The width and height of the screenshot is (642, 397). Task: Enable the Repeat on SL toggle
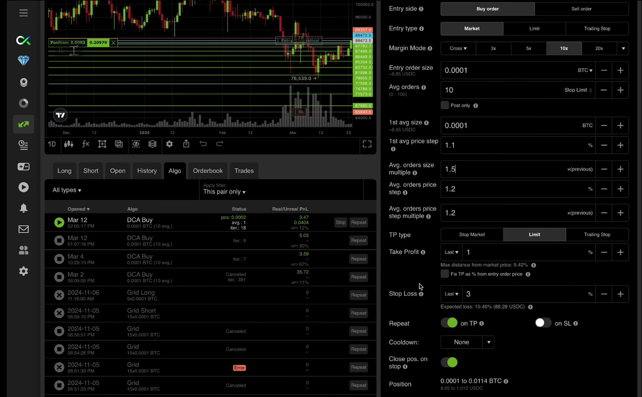point(543,323)
